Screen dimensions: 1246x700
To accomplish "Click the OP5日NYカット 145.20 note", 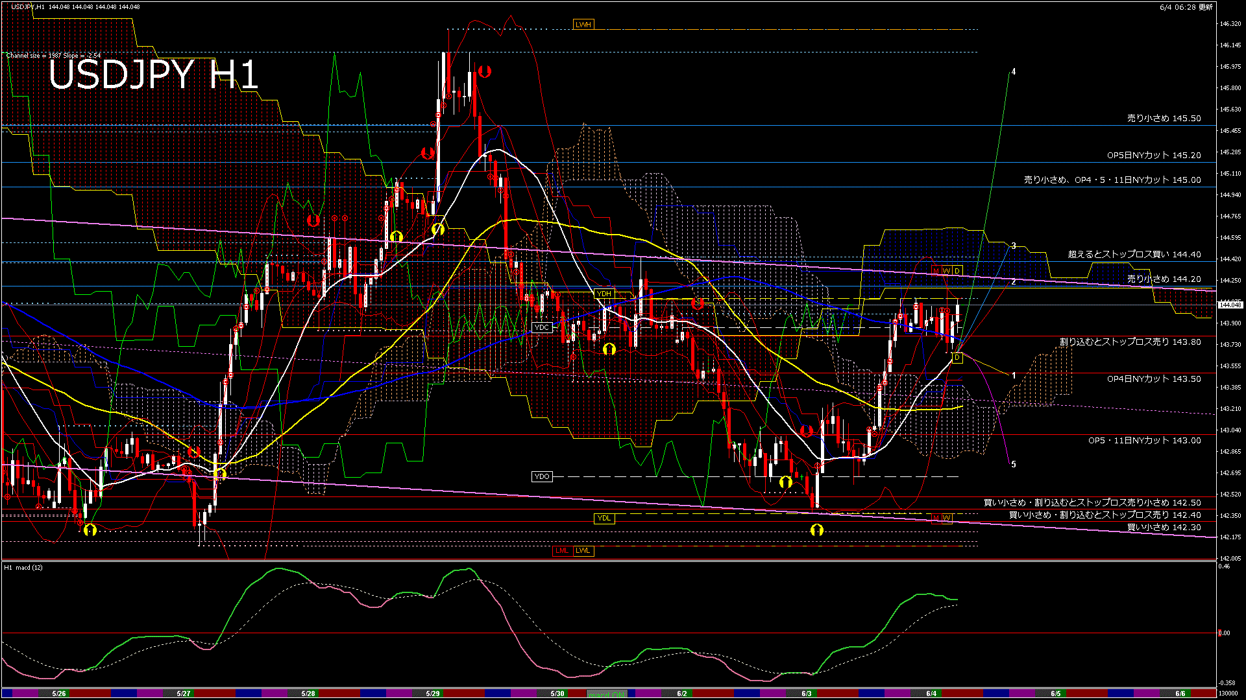I will click(1154, 156).
